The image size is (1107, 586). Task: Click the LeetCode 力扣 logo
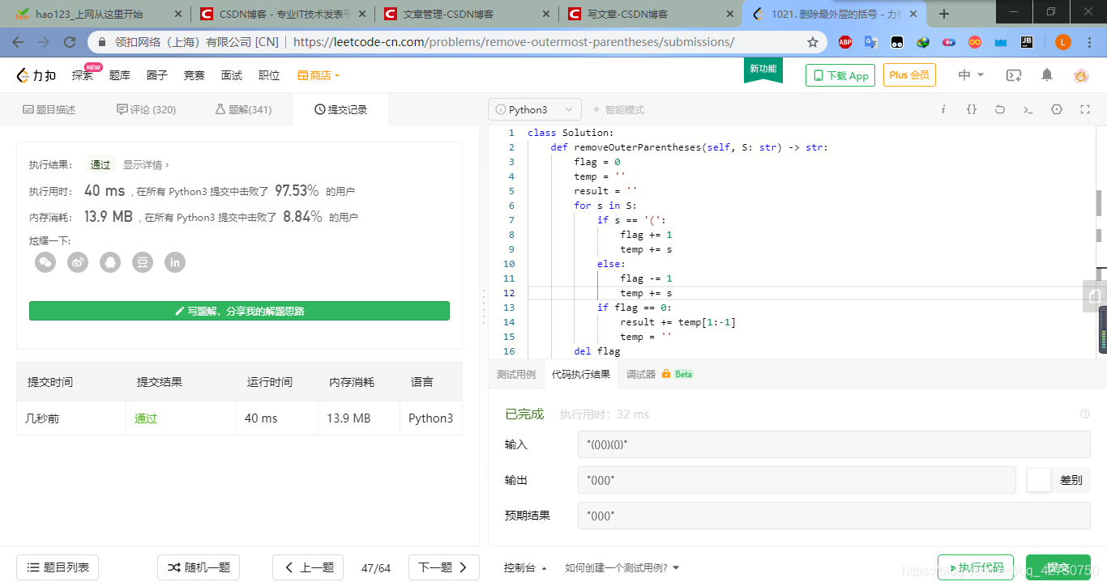coord(37,75)
